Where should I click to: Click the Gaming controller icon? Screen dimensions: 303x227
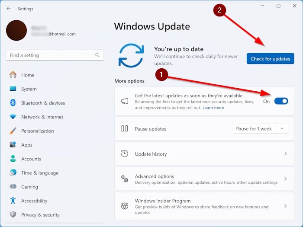pyautogui.click(x=13, y=187)
